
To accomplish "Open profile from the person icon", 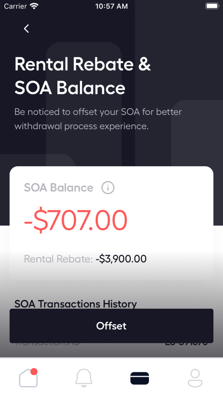I will click(195, 378).
